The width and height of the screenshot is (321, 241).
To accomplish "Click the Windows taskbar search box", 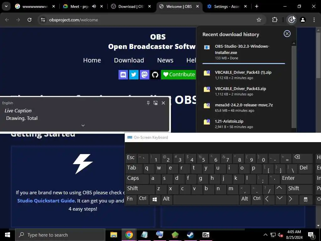I will click(x=60, y=235).
